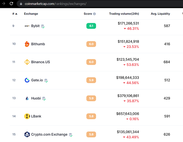Sort by Trading volume(24h) header
Viewport: 183px width, 142px height.
124,14
